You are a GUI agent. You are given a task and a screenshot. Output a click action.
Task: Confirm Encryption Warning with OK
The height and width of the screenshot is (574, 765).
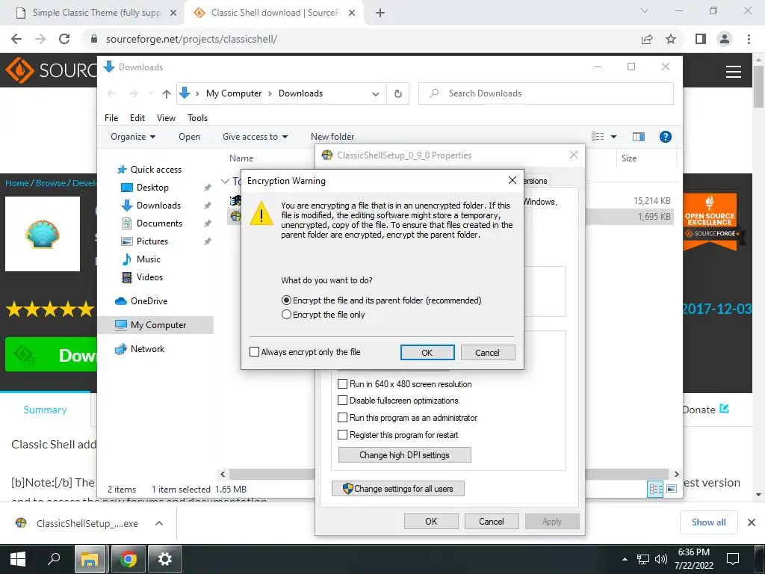click(427, 353)
